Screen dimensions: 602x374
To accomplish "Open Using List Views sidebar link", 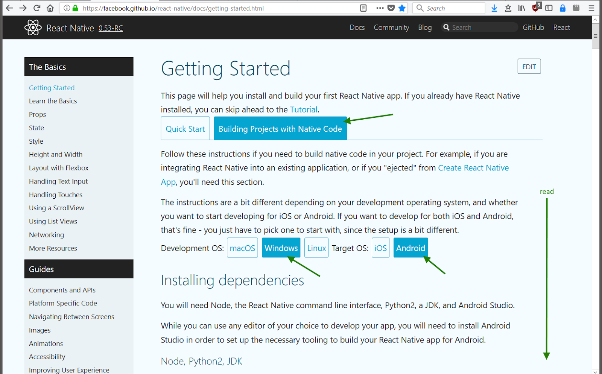I will (53, 222).
